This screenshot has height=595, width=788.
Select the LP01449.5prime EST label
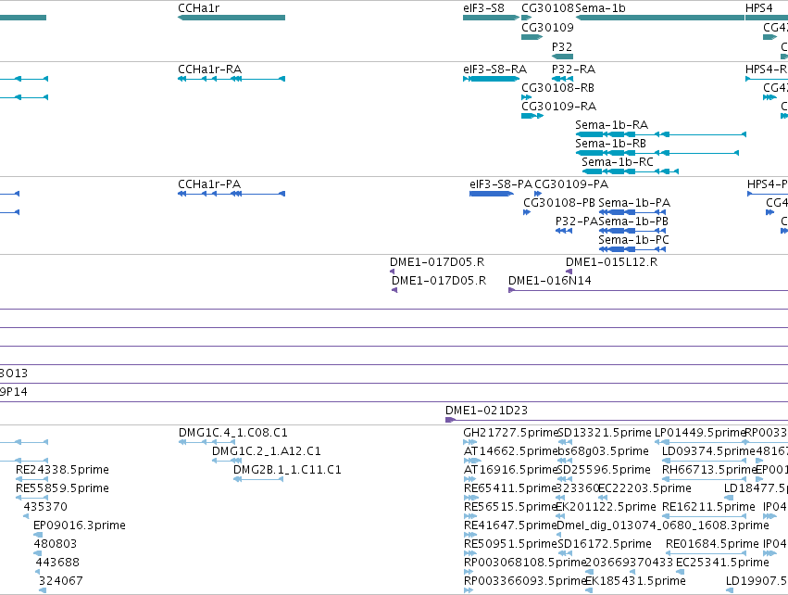[699, 433]
